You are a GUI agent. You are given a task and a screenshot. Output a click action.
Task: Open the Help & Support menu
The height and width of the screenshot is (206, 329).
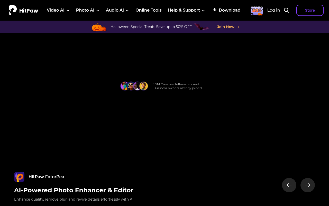pos(186,10)
